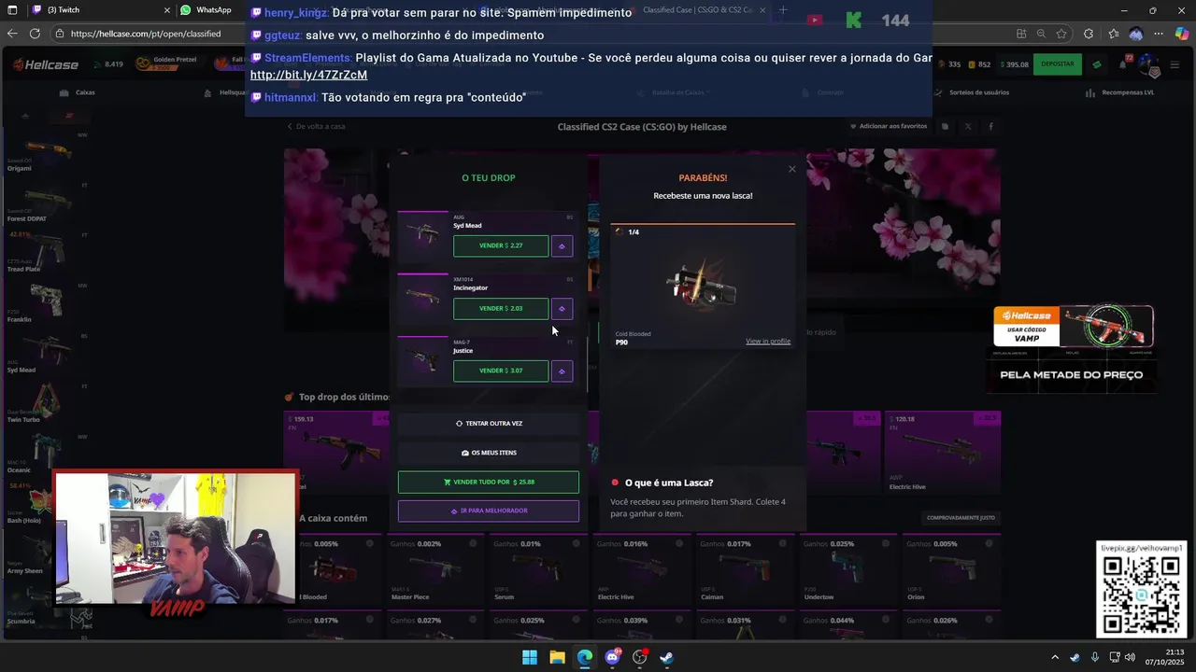1196x672 pixels.
Task: Open the Comprovadamente Justo info
Action: pos(961,518)
